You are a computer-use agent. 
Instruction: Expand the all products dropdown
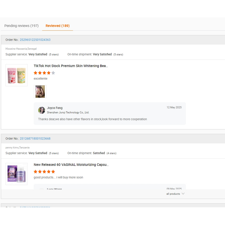(x=173, y=193)
